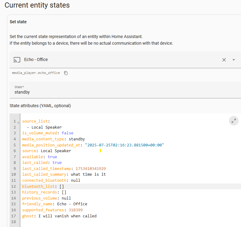Expand the YAML editor to fullscreen

(x=234, y=121)
